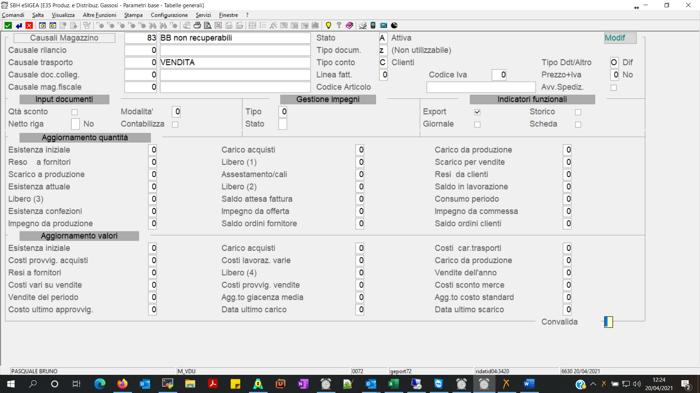
Task: Click the yellow light bulb icon
Action: (328, 25)
